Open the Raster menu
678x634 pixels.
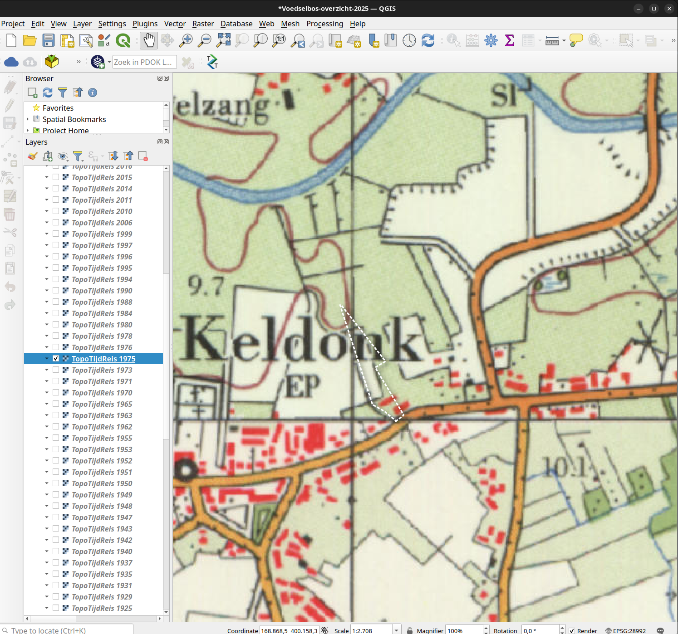(203, 24)
